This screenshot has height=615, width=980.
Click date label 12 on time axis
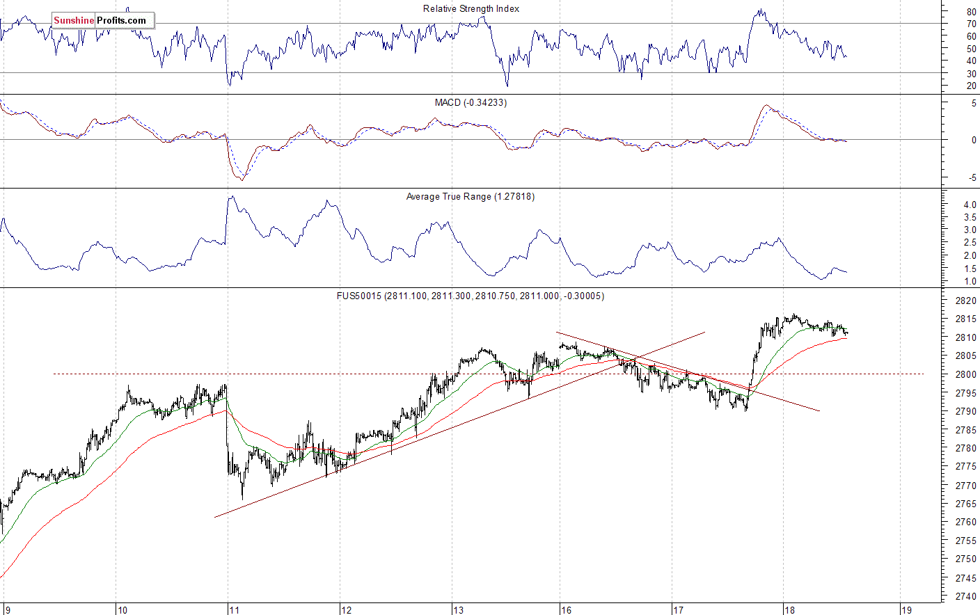click(x=347, y=610)
